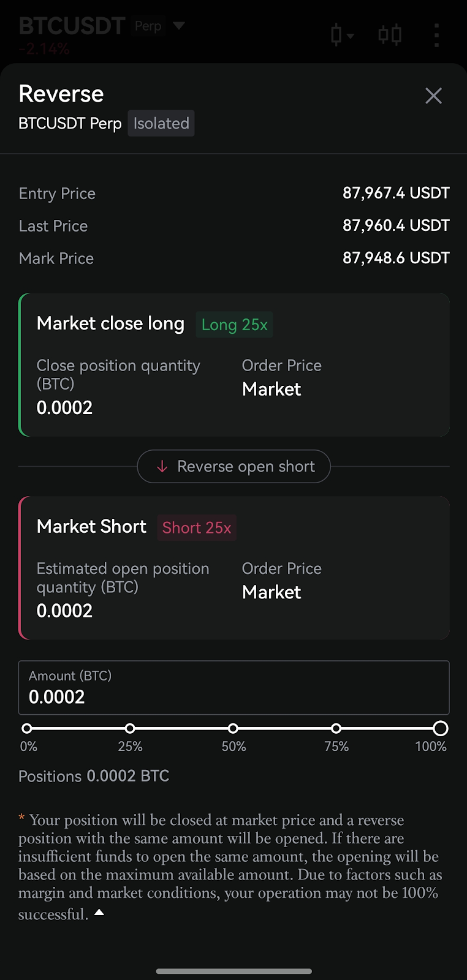Pick the 75% slider point
Viewport: 467px width, 980px height.
click(x=336, y=728)
